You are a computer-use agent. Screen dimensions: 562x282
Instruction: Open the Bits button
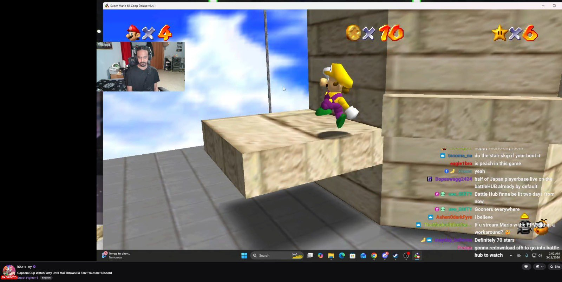(x=555, y=267)
